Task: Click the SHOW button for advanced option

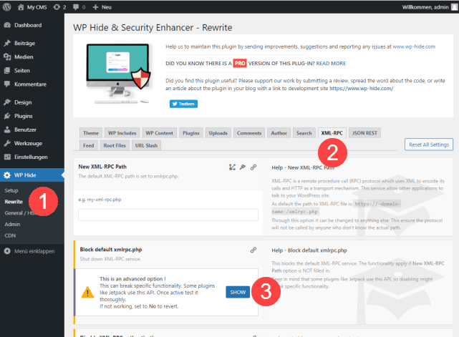Action: (x=238, y=292)
